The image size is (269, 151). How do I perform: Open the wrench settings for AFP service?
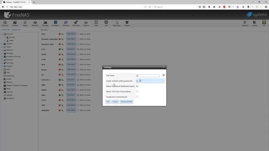tap(63, 34)
